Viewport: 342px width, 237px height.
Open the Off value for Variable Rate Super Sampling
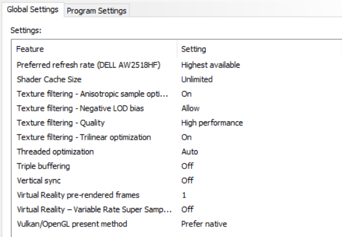187,209
